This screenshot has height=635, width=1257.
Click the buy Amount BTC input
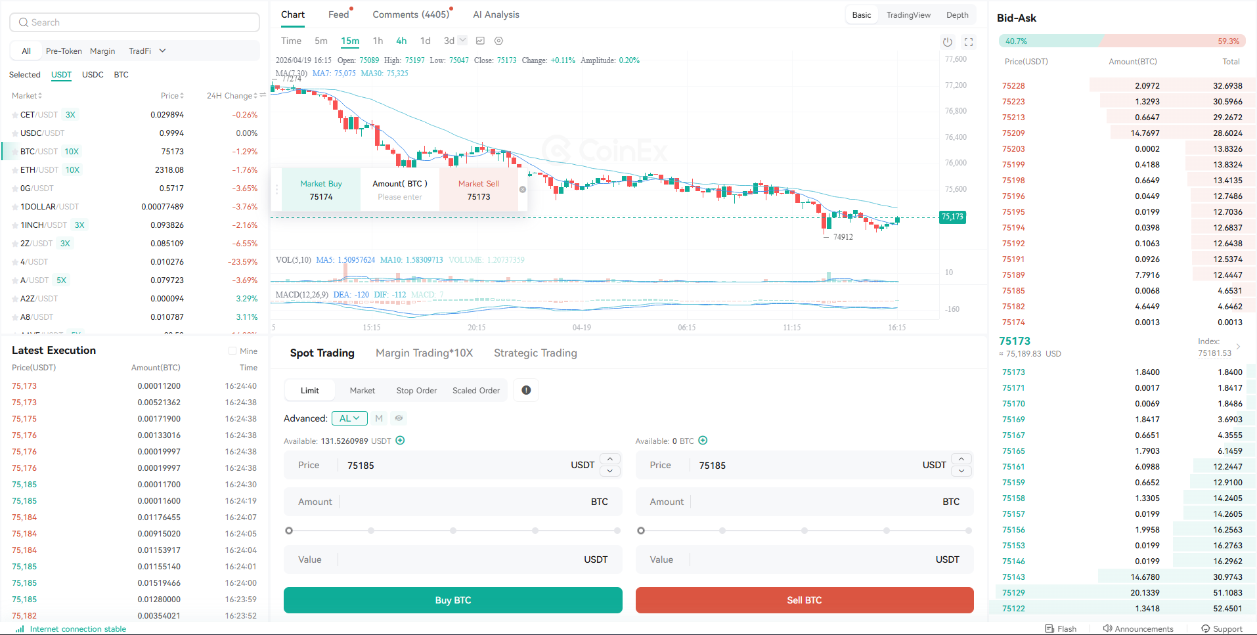453,502
